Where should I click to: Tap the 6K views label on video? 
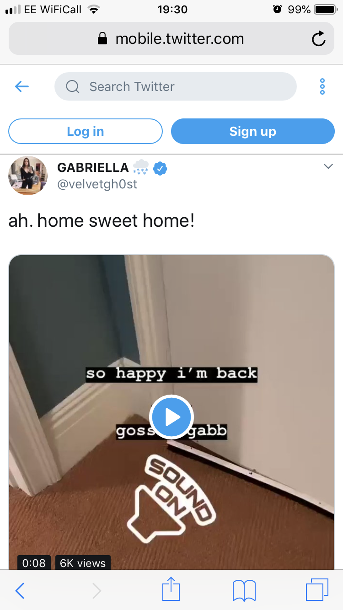tap(83, 563)
